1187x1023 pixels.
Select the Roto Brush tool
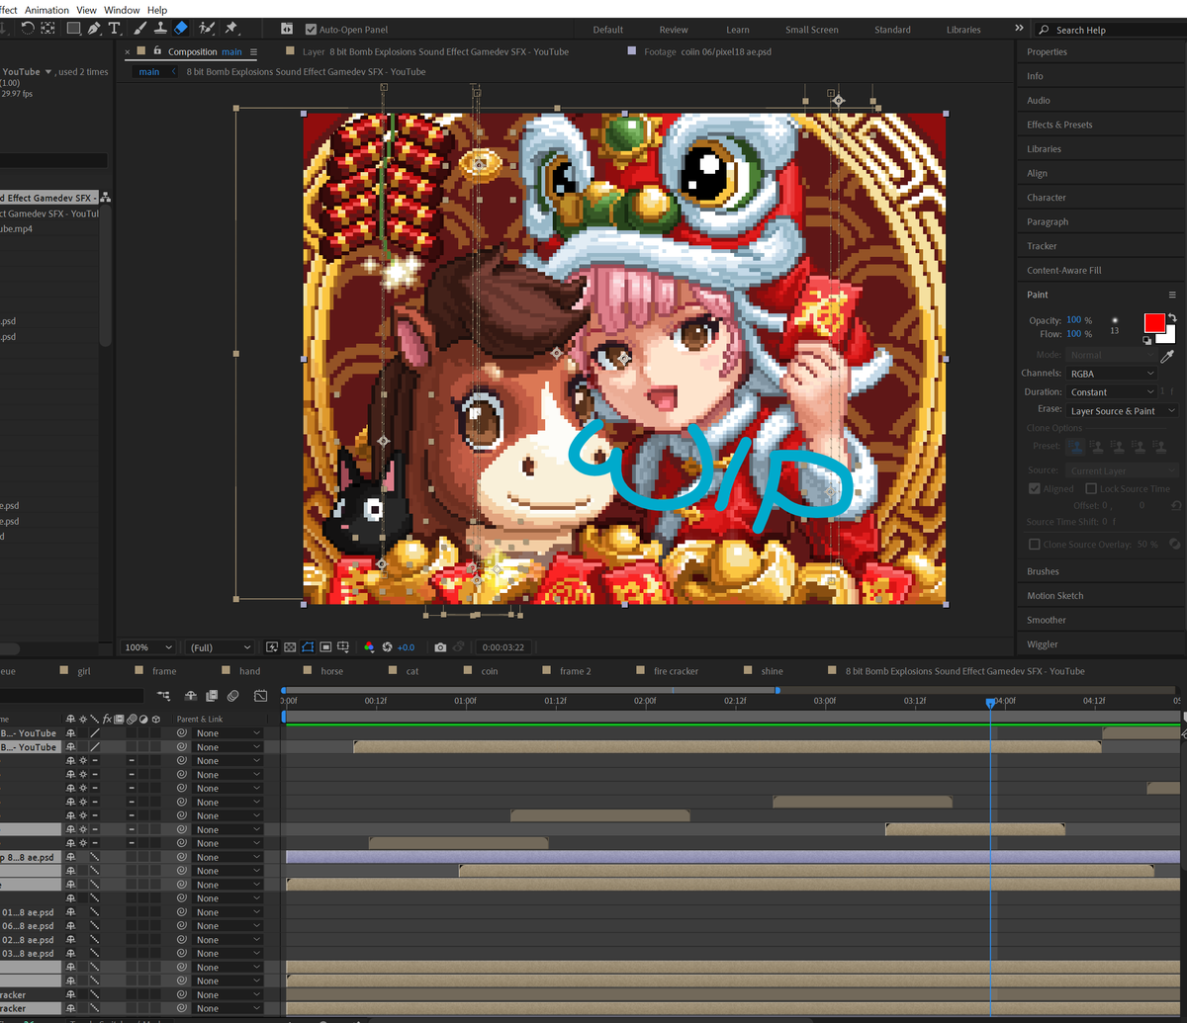[x=208, y=29]
